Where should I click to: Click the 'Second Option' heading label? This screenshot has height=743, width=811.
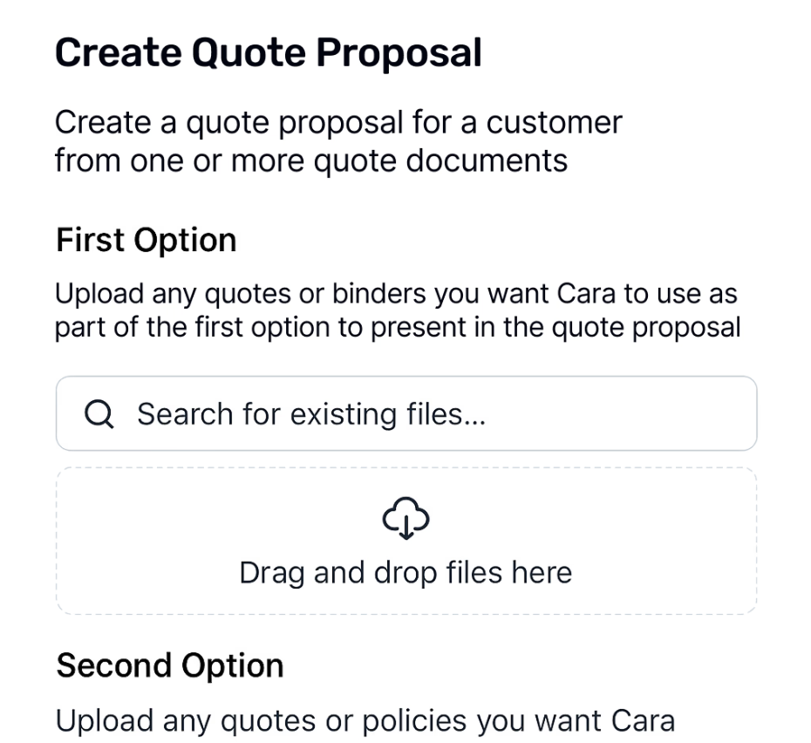point(169,665)
